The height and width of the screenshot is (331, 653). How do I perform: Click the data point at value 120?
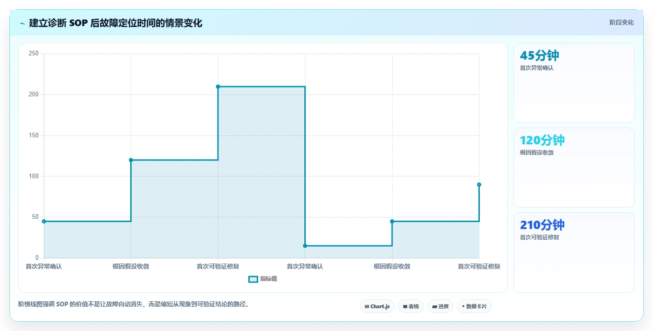131,160
